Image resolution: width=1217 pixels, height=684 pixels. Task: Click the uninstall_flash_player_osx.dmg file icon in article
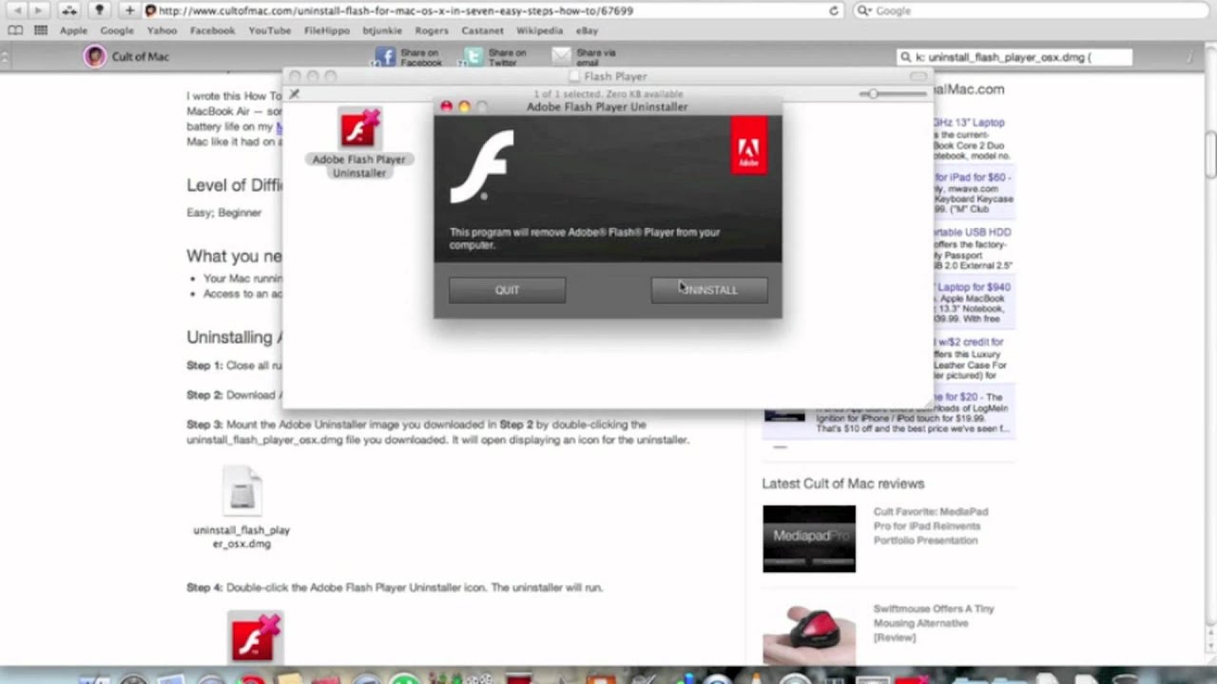tap(241, 491)
